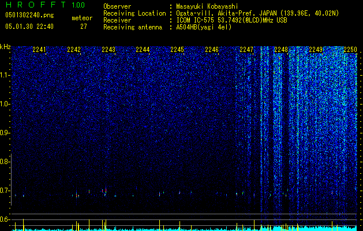Click the date stamp 05.01.30 22:40

click(x=29, y=27)
